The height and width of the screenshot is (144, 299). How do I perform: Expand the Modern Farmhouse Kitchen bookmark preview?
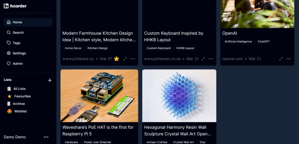(125, 59)
